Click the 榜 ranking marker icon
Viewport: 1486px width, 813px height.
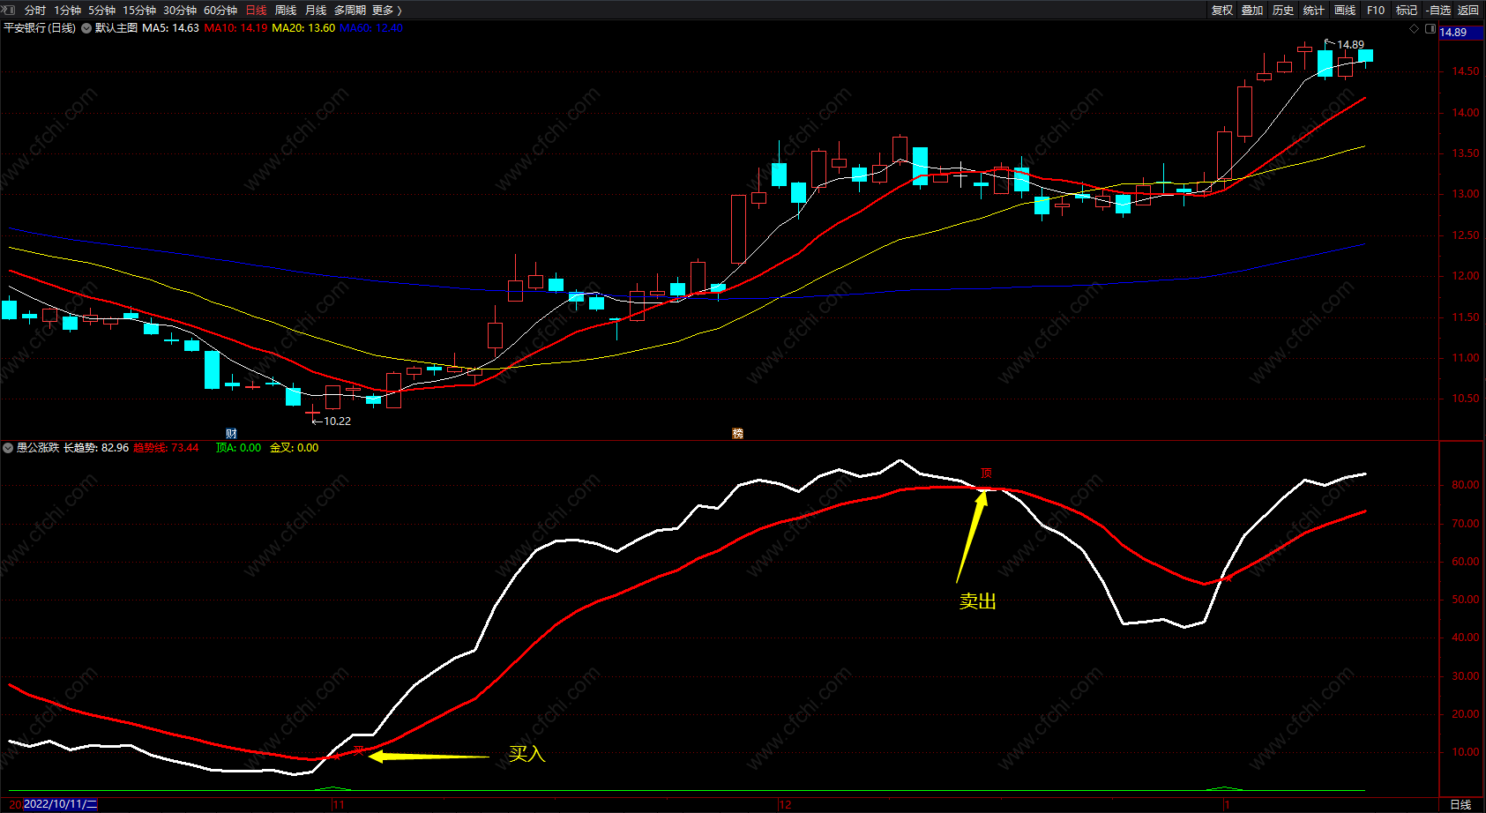[737, 433]
